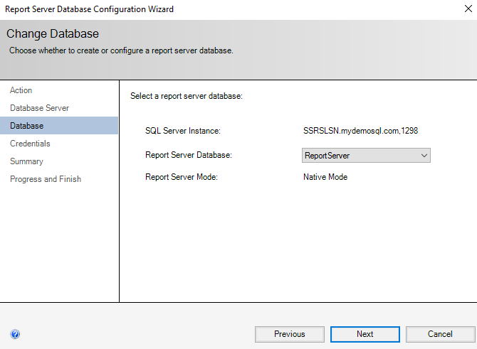This screenshot has width=477, height=349.
Task: Click the Report Server Database label
Action: (x=189, y=155)
